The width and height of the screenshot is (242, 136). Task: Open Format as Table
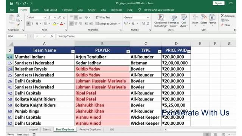click(x=174, y=21)
